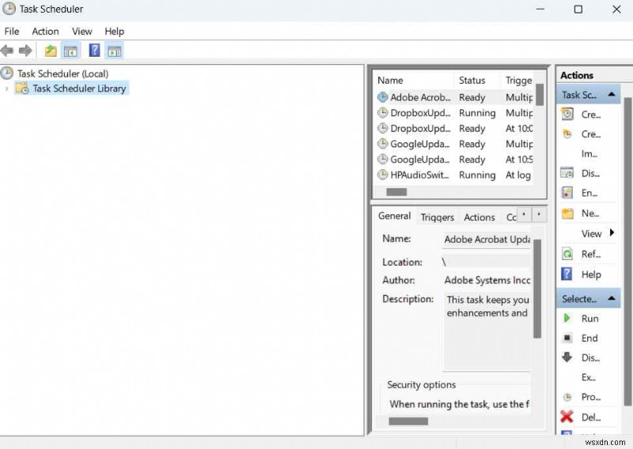This screenshot has width=633, height=449.
Task: Collapse the Task Scheduler Library actions section
Action: click(612, 95)
